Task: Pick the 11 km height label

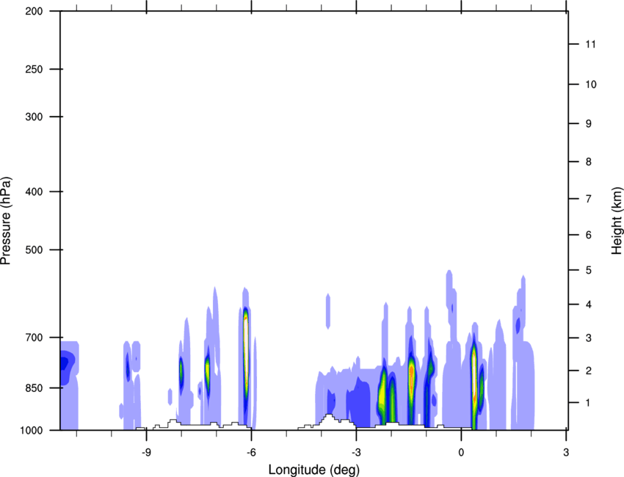Action: coord(590,44)
